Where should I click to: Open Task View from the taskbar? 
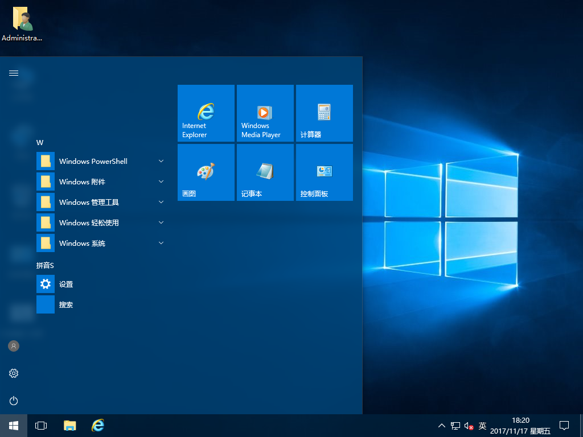pyautogui.click(x=40, y=425)
